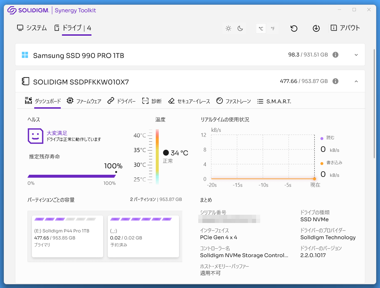Click the 大変満足 health status text
The height and width of the screenshot is (288, 380).
click(x=57, y=133)
